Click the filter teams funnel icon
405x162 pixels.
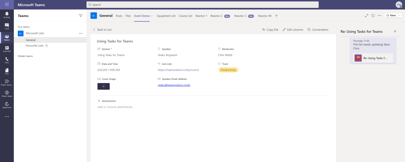[81, 16]
